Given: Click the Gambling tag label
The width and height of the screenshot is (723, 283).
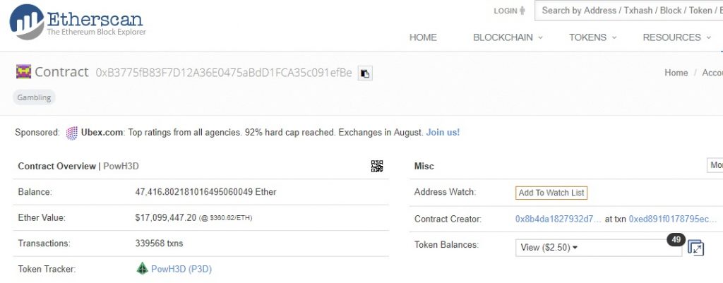Looking at the screenshot, I should tap(34, 97).
